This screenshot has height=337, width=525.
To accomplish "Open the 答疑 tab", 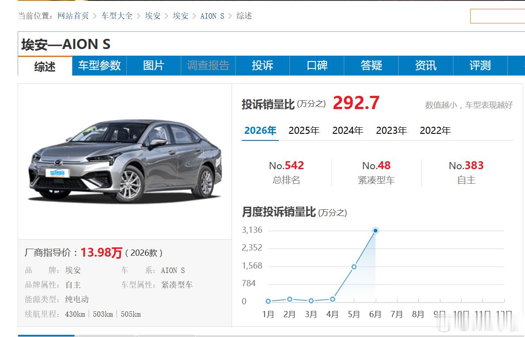I will pos(371,66).
